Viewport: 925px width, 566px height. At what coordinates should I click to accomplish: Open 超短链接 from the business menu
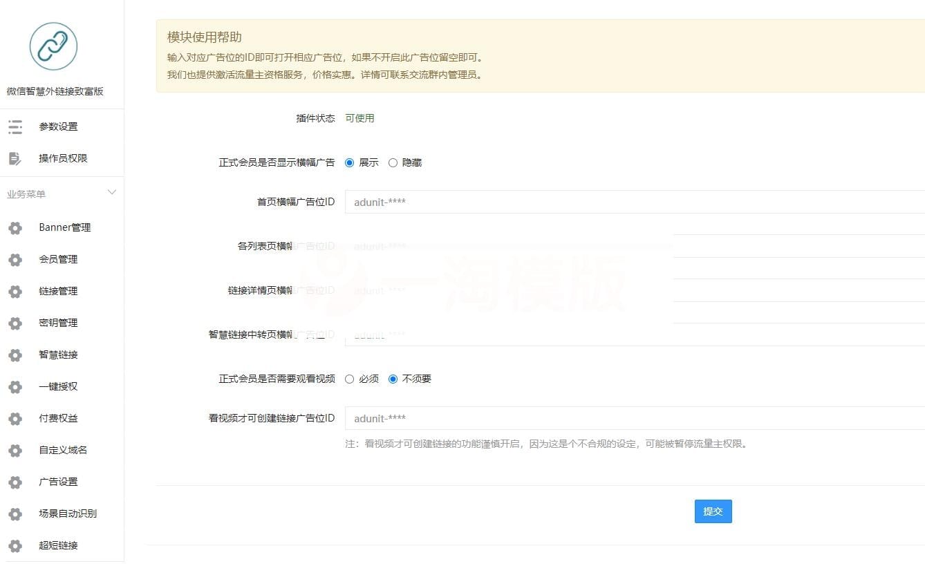(59, 545)
